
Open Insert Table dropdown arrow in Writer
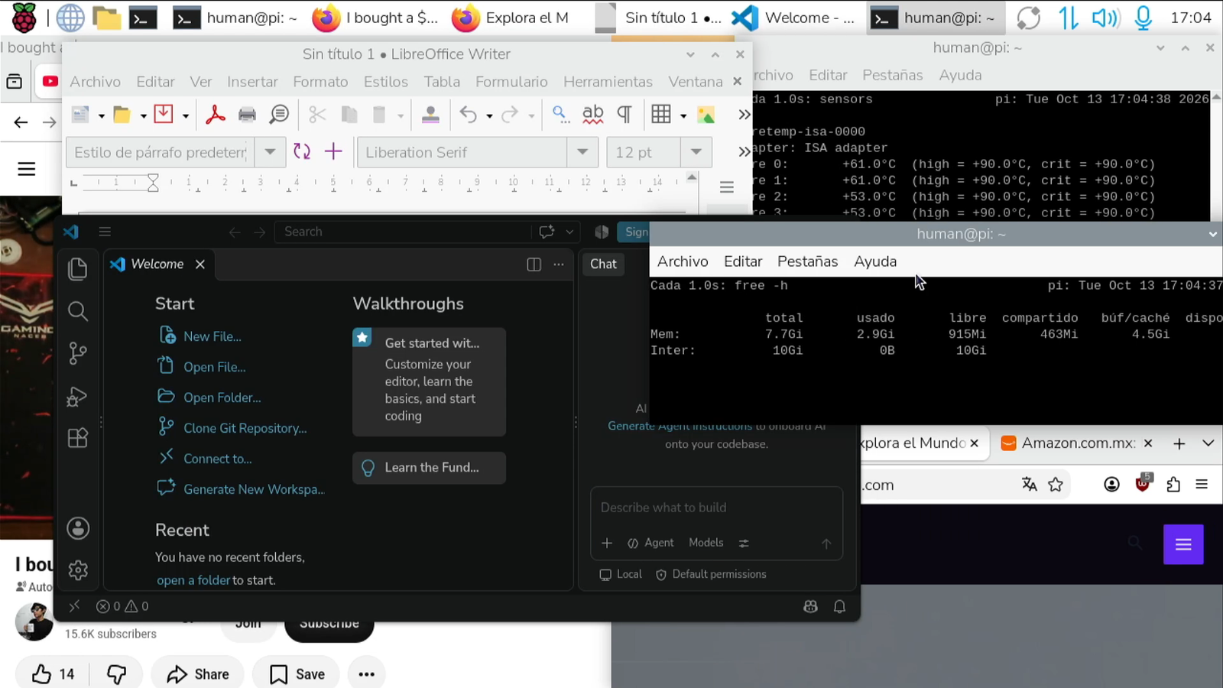683,115
